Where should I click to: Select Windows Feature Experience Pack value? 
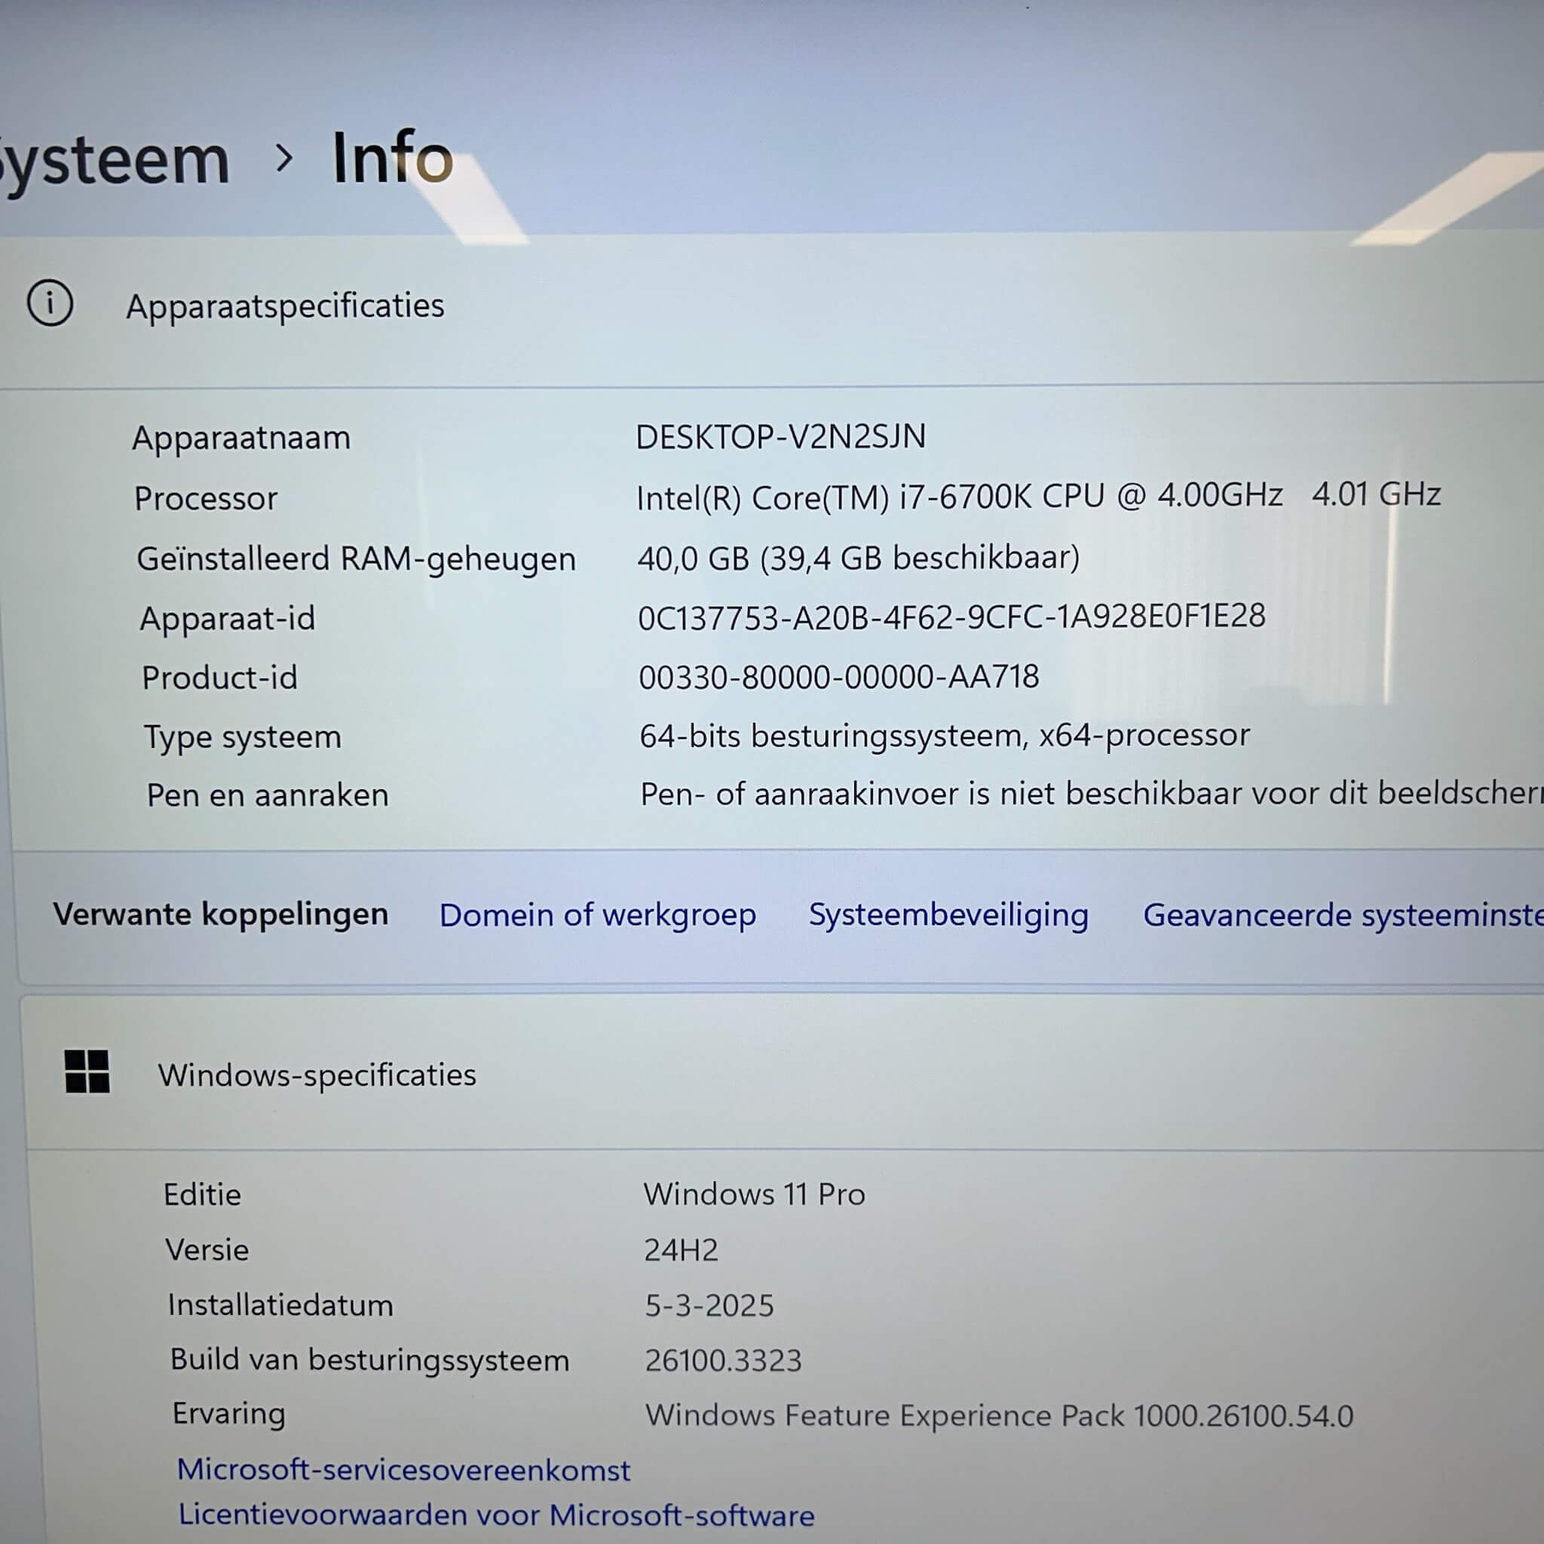(x=1000, y=1415)
